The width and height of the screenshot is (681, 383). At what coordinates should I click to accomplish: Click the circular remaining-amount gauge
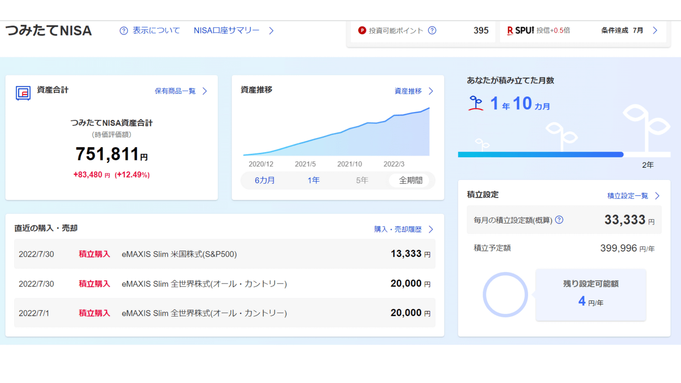tap(505, 294)
